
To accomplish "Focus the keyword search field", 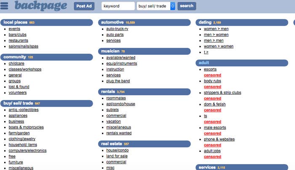I will coord(118,6).
